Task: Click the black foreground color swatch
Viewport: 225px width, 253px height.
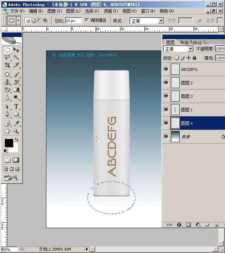Action: [8, 143]
